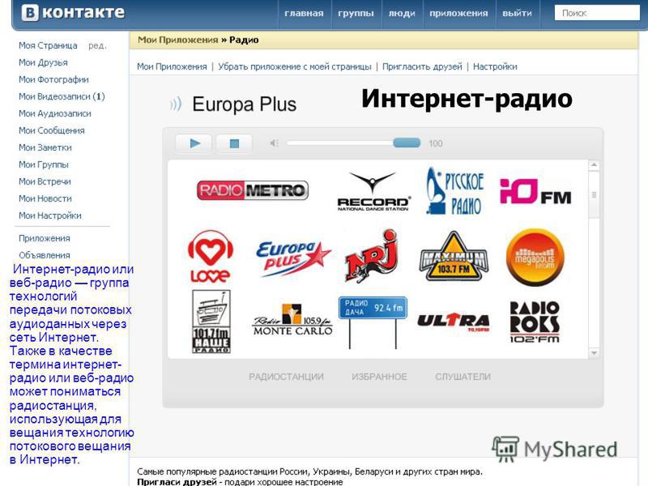Open Мои Аудиозаписи in sidebar
The height and width of the screenshot is (486, 648).
(55, 113)
